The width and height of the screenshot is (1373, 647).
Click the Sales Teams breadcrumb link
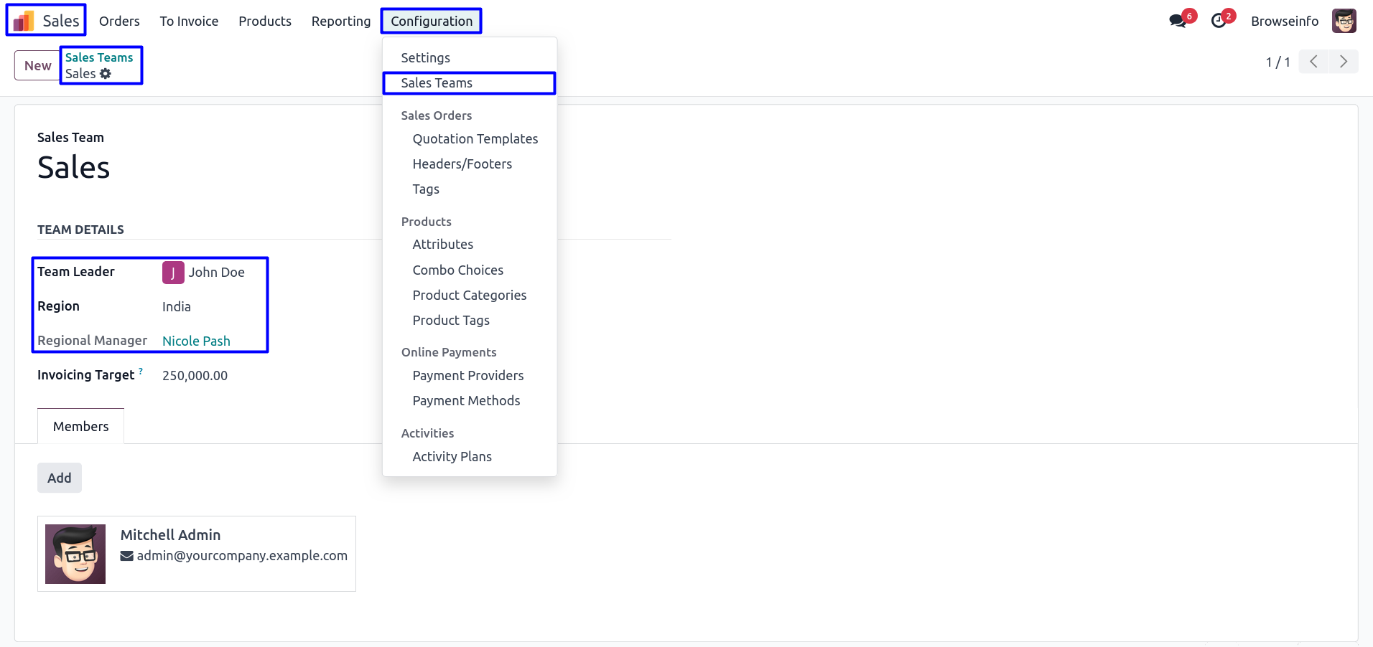[x=99, y=57]
